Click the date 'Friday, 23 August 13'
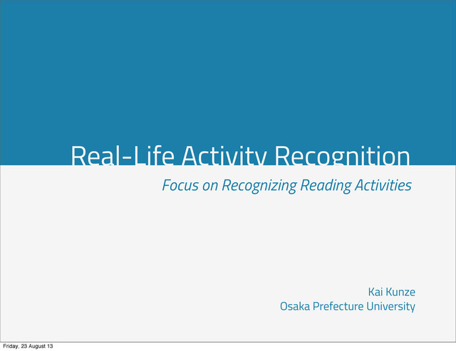 pyautogui.click(x=28, y=346)
